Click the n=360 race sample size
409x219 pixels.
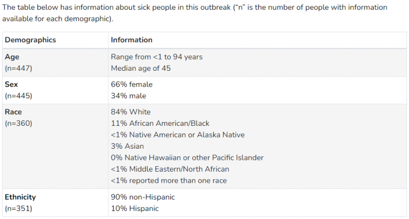tap(18, 123)
